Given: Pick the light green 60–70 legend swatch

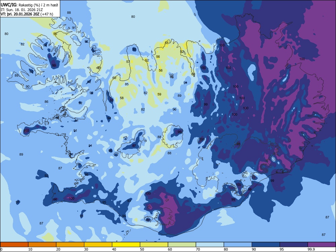Looking at the screenshot, I should [x=182, y=245].
